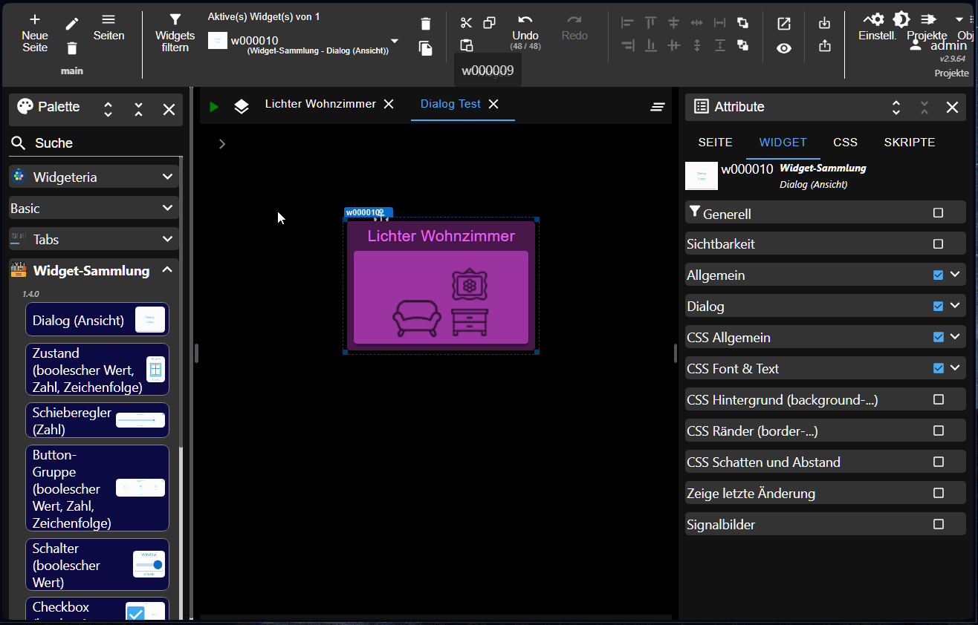Collapse the Widget-Sammlung palette group
This screenshot has width=978, height=625.
point(94,270)
